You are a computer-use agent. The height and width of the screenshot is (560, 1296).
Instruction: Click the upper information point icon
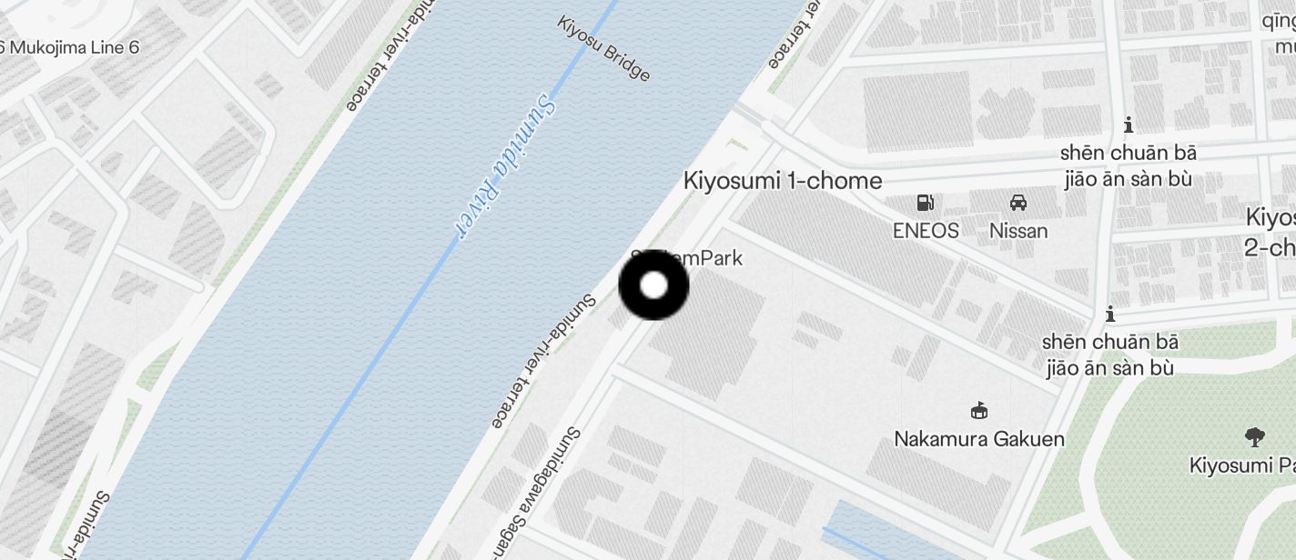1129,125
